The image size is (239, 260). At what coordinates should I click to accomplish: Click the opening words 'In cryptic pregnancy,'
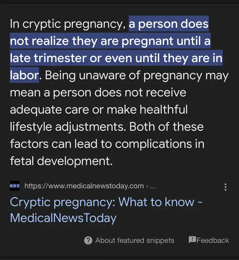click(68, 24)
